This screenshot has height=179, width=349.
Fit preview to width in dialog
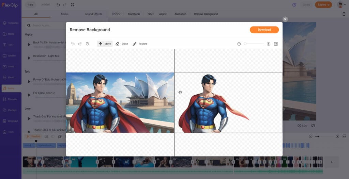tap(276, 44)
